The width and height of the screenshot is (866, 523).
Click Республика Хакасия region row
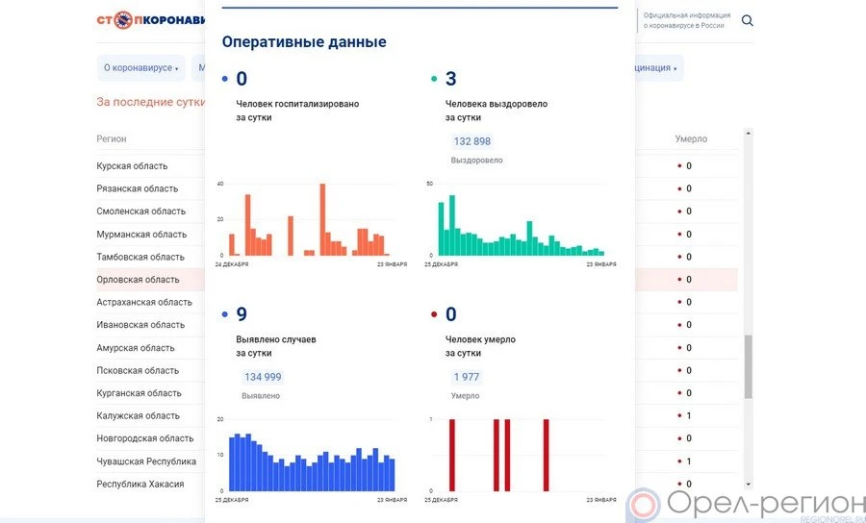(140, 484)
